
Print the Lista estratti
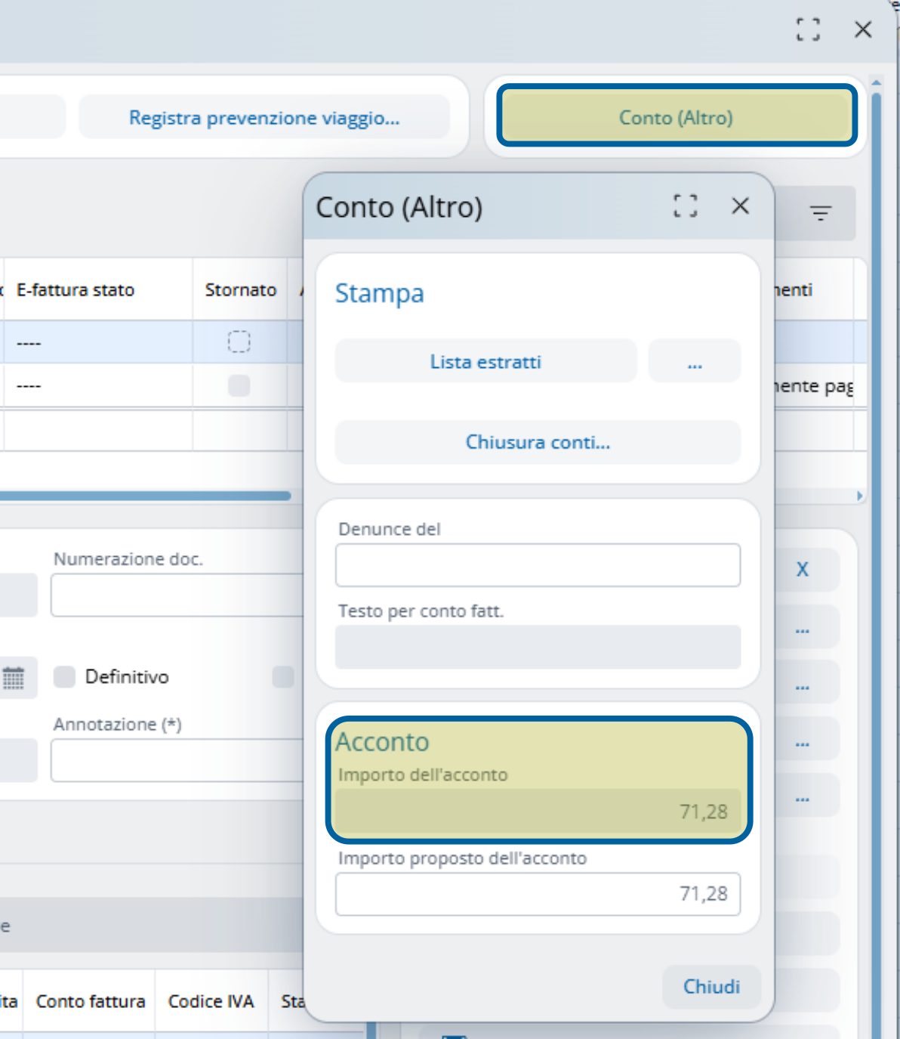coord(485,362)
